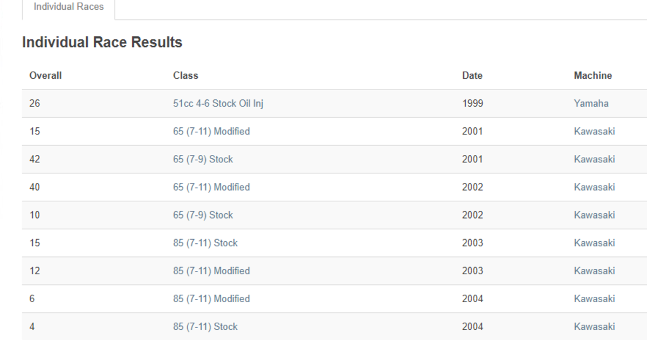Select the 2003 85 (7-11) Modified class link
Image resolution: width=647 pixels, height=340 pixels.
click(x=211, y=271)
